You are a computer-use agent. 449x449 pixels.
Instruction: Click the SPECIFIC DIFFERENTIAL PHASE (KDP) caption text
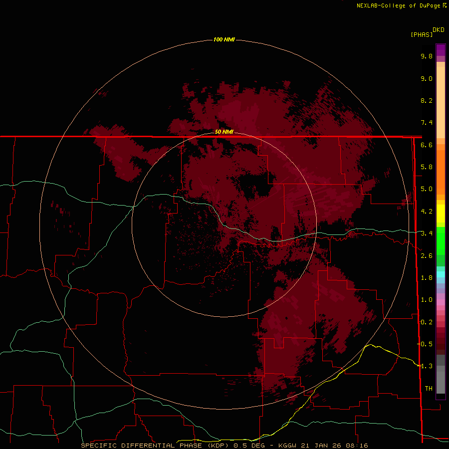156,446
